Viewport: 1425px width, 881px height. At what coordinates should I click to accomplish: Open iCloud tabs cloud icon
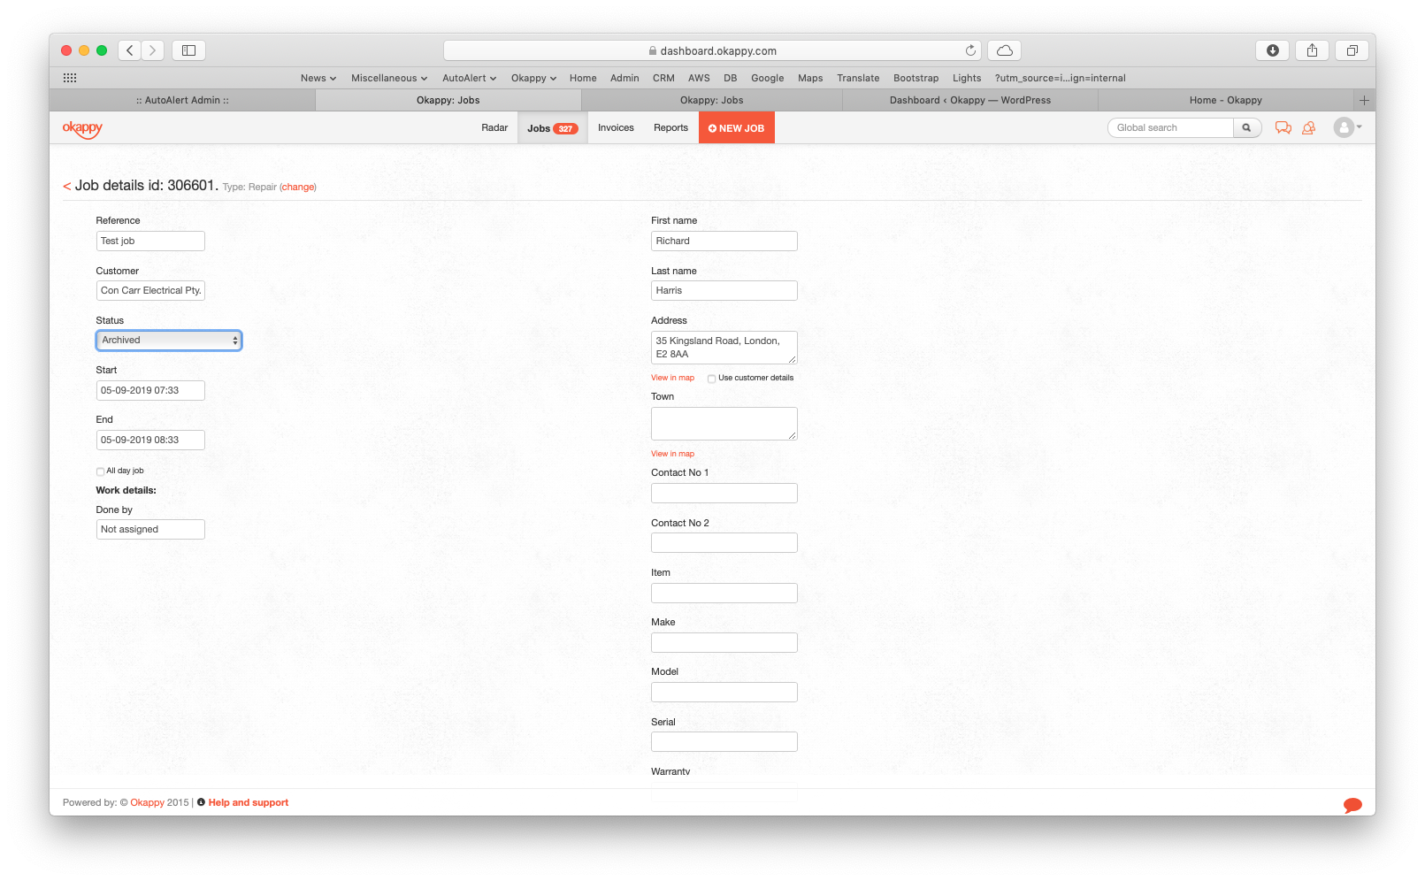point(1005,50)
